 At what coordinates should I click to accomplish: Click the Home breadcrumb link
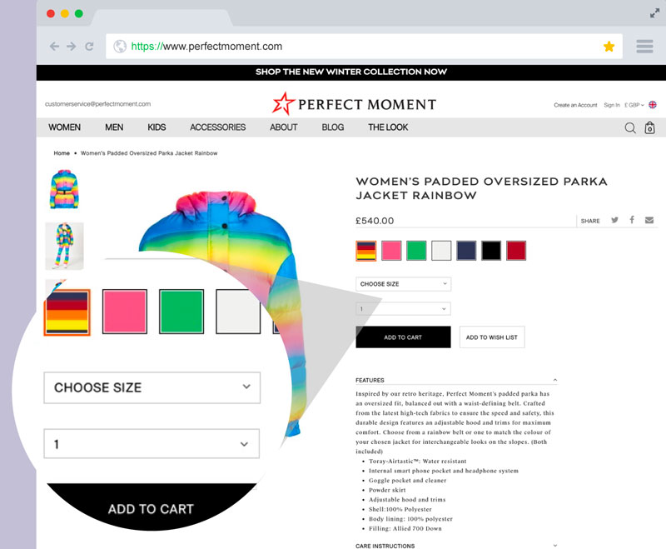(x=62, y=153)
